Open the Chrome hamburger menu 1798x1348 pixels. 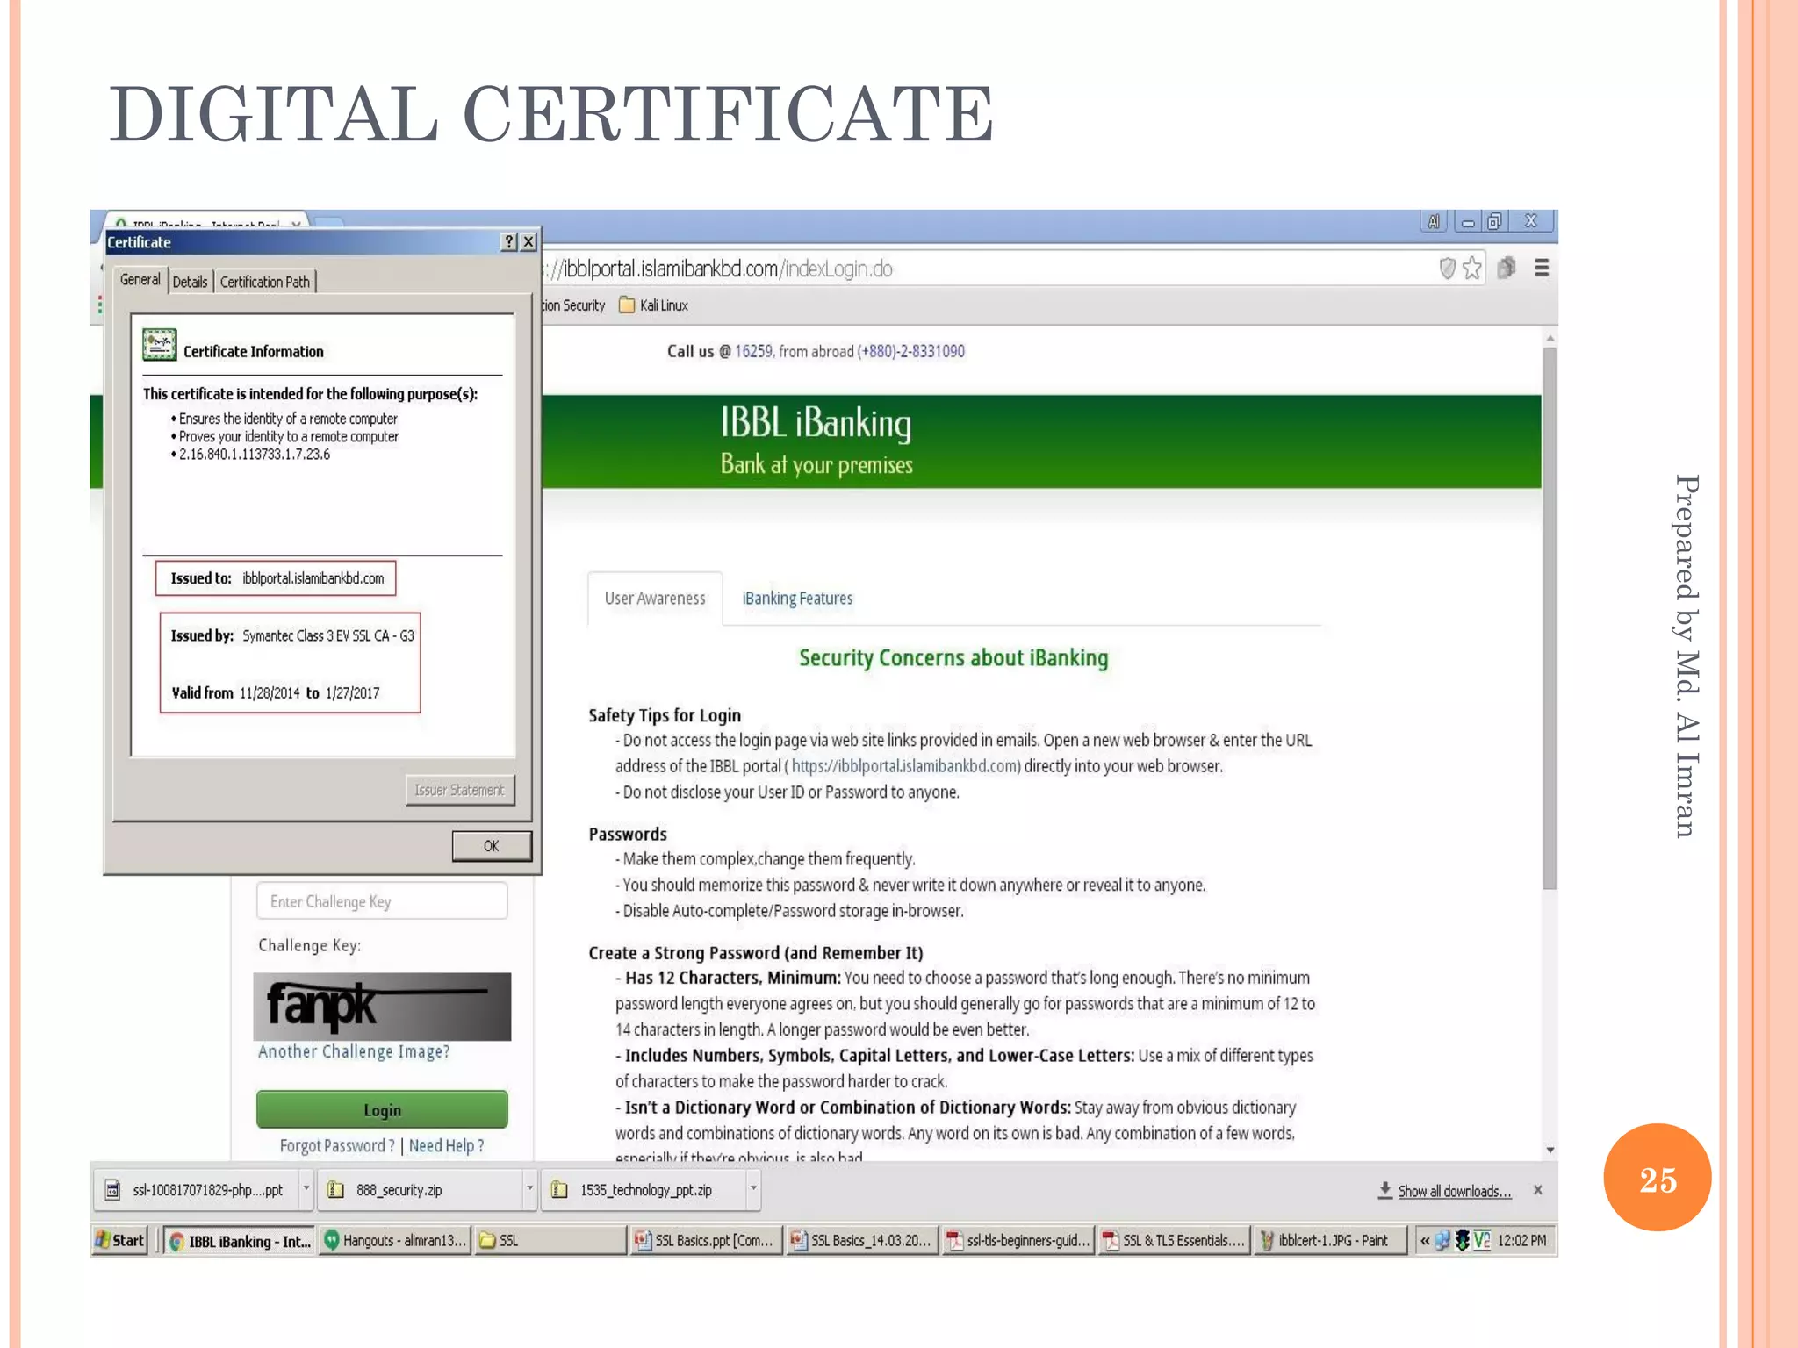pyautogui.click(x=1542, y=268)
